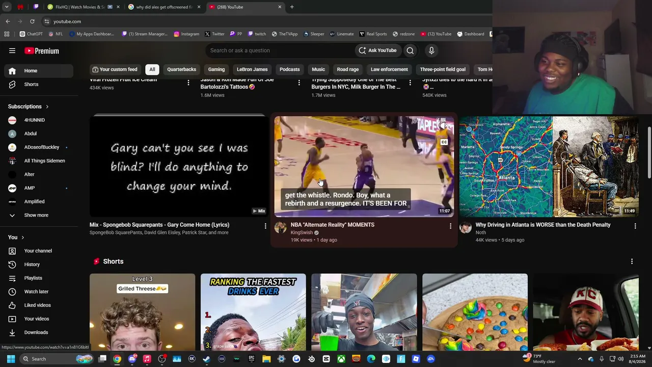Expand the You section header
This screenshot has width=652, height=367.
(x=16, y=237)
